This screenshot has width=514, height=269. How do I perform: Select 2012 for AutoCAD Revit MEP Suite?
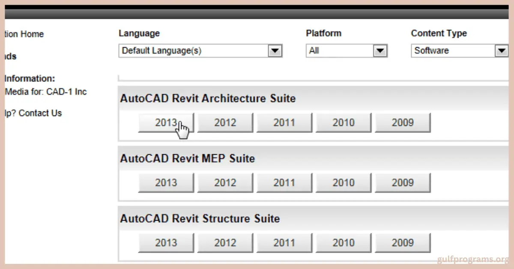tap(225, 182)
